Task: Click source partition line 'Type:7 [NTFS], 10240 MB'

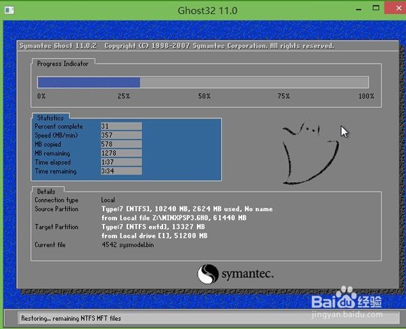Action: tap(187, 209)
